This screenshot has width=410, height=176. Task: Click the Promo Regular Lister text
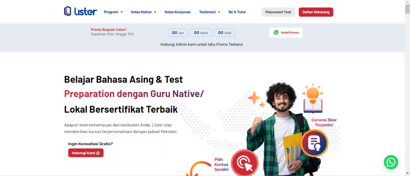click(x=109, y=30)
